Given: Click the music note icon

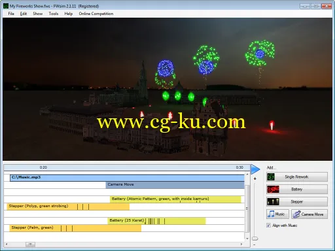Looking at the screenshot, I should click(x=271, y=214).
